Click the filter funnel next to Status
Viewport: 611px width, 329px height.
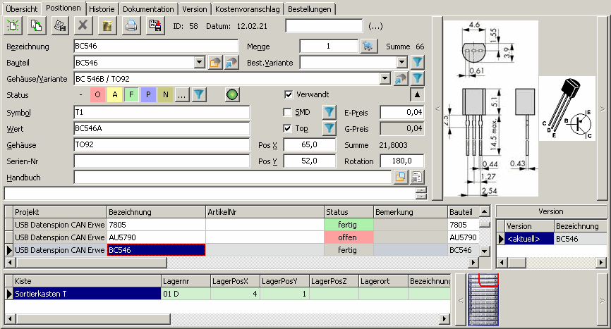point(199,94)
